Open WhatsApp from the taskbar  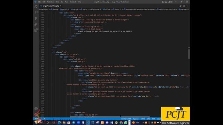point(126,123)
